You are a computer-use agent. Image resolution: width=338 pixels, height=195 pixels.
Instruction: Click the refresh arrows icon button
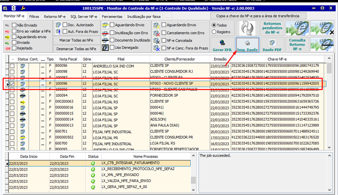247,28
